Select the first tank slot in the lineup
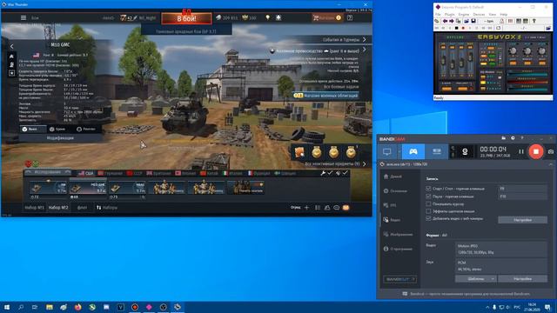 pos(48,190)
